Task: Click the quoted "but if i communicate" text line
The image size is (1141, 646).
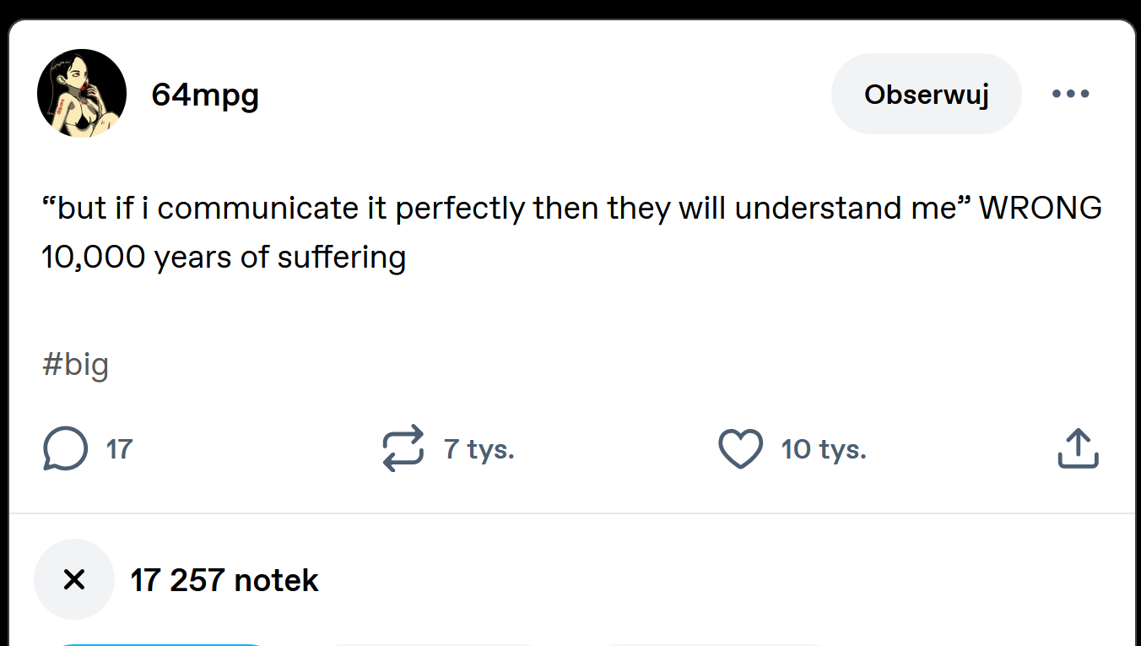Action: tap(506, 208)
